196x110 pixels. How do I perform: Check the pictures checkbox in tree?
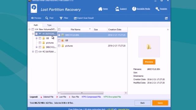[40, 43]
